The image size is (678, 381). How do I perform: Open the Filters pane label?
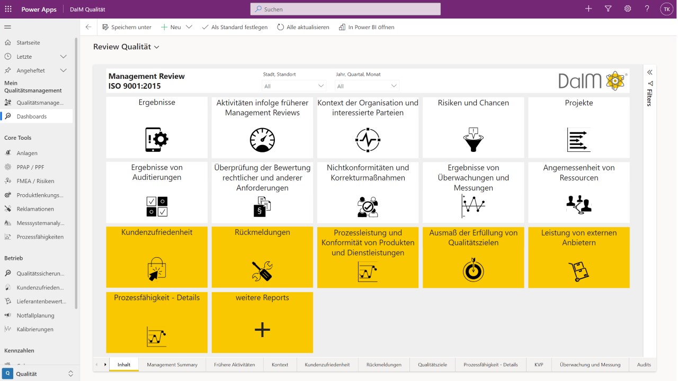[x=649, y=97]
